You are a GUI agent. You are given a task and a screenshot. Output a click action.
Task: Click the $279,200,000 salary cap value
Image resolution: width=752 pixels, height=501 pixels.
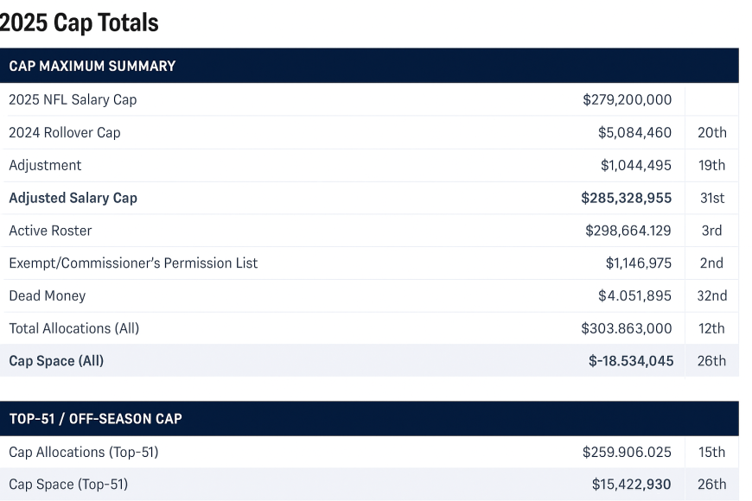point(627,99)
